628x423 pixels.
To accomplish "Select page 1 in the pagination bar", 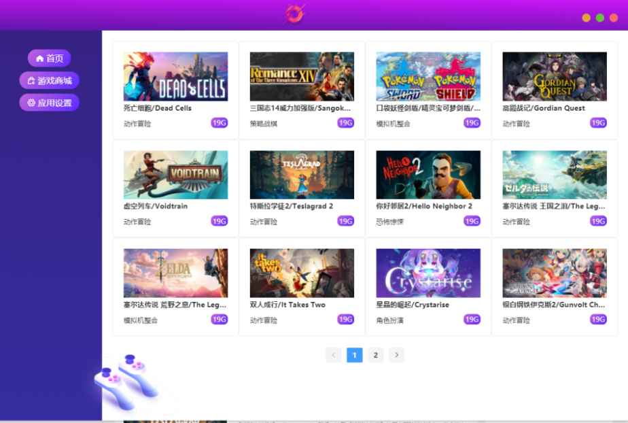I will (x=354, y=355).
